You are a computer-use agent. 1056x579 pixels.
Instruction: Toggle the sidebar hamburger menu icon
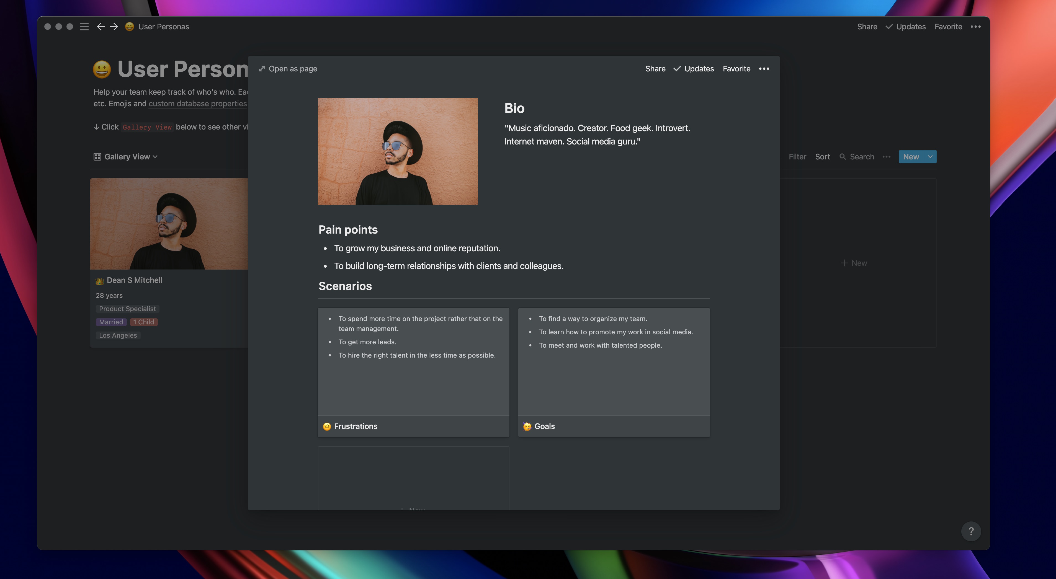pos(84,27)
